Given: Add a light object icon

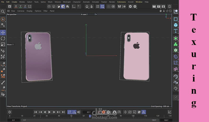Looking at the screenshot, I should point(176,89).
